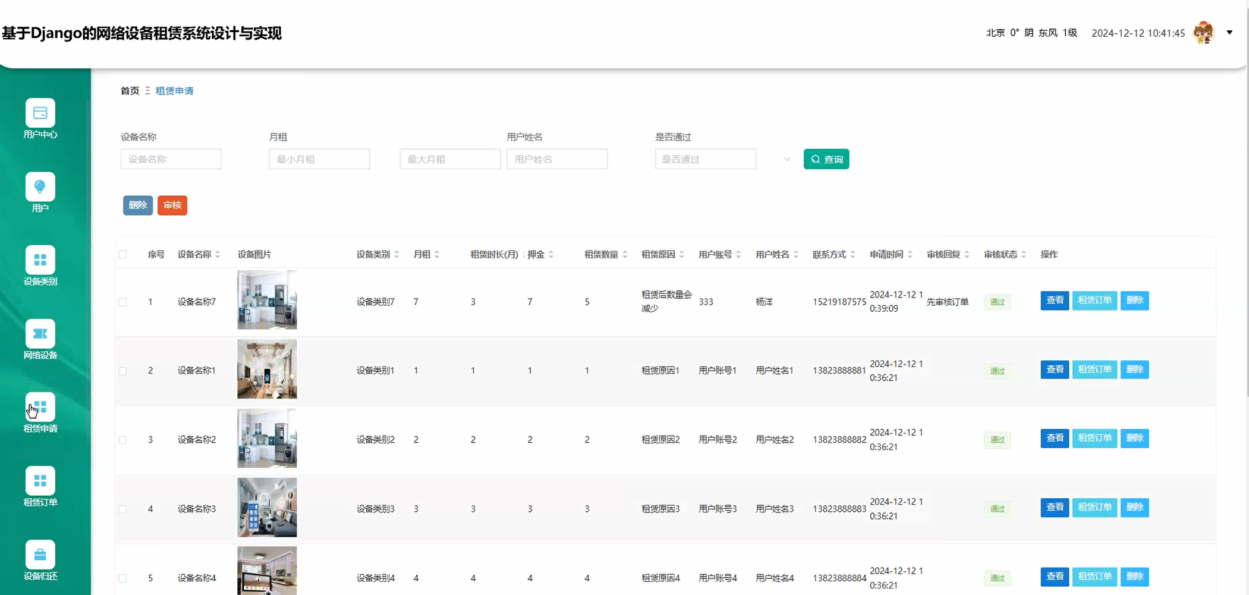Image resolution: width=1249 pixels, height=595 pixels.
Task: Focus the 设备名称 filter input
Action: click(x=171, y=159)
